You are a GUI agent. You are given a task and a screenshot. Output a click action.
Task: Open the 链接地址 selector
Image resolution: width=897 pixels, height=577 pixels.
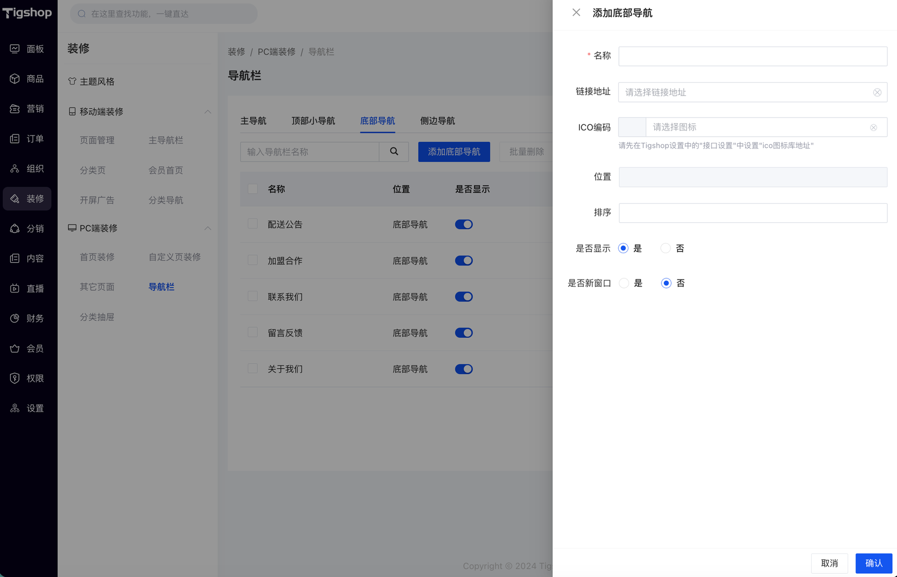753,92
